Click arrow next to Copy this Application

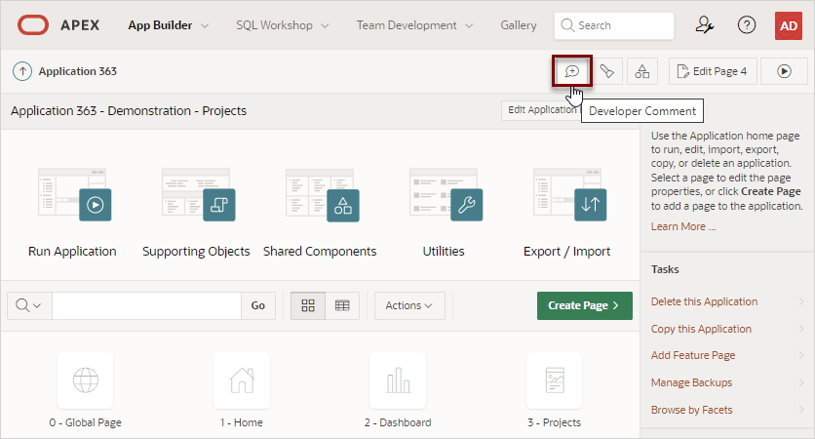coord(801,329)
